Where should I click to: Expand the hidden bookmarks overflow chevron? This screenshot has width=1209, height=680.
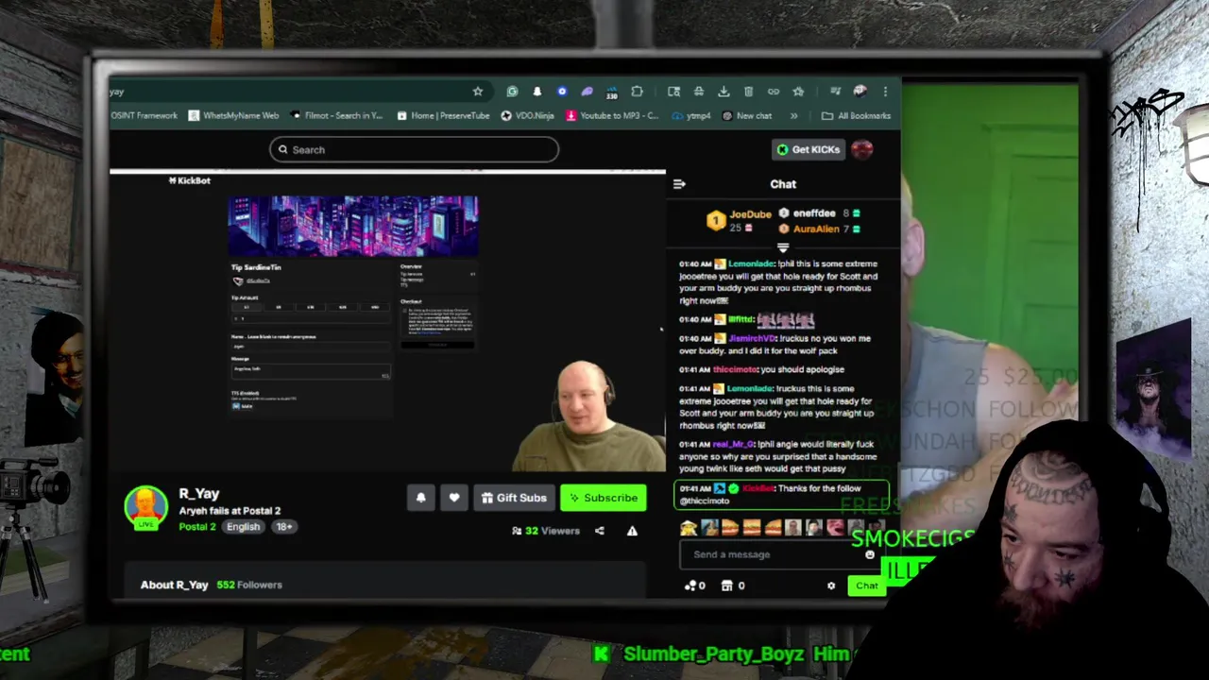coord(793,115)
